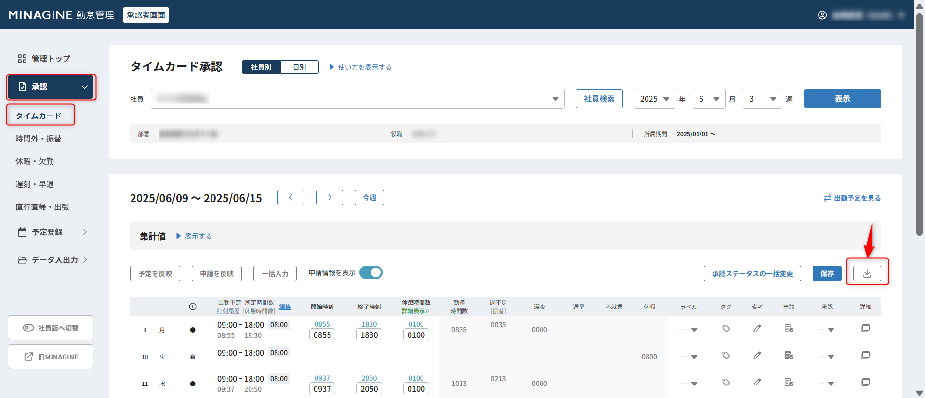Edit day 11 start time field 0937
Image resolution: width=925 pixels, height=398 pixels.
[322, 389]
